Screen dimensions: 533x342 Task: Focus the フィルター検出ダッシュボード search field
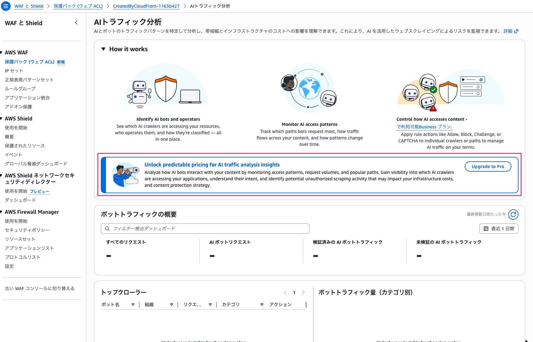209,229
